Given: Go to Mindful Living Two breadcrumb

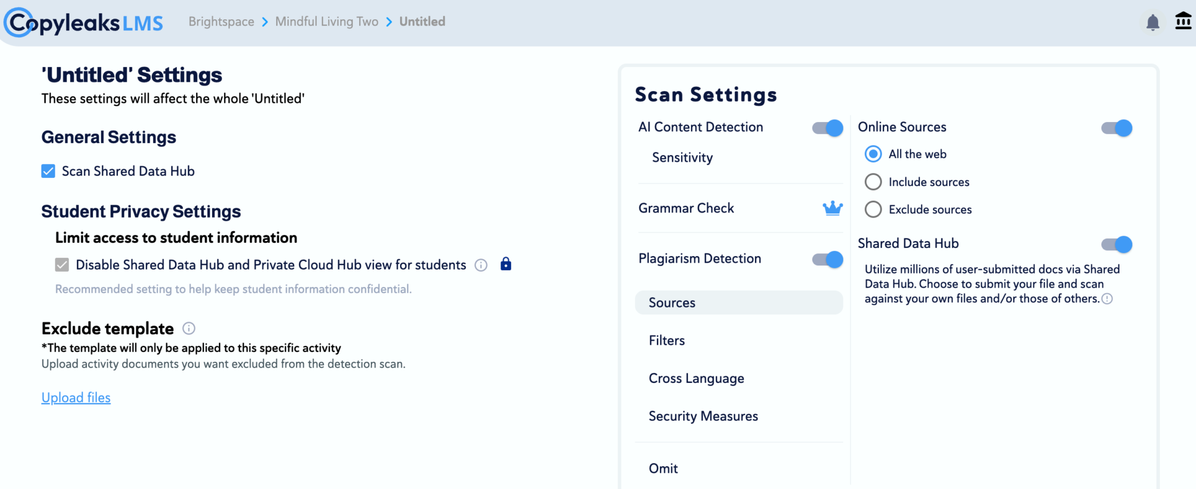Looking at the screenshot, I should [x=326, y=22].
